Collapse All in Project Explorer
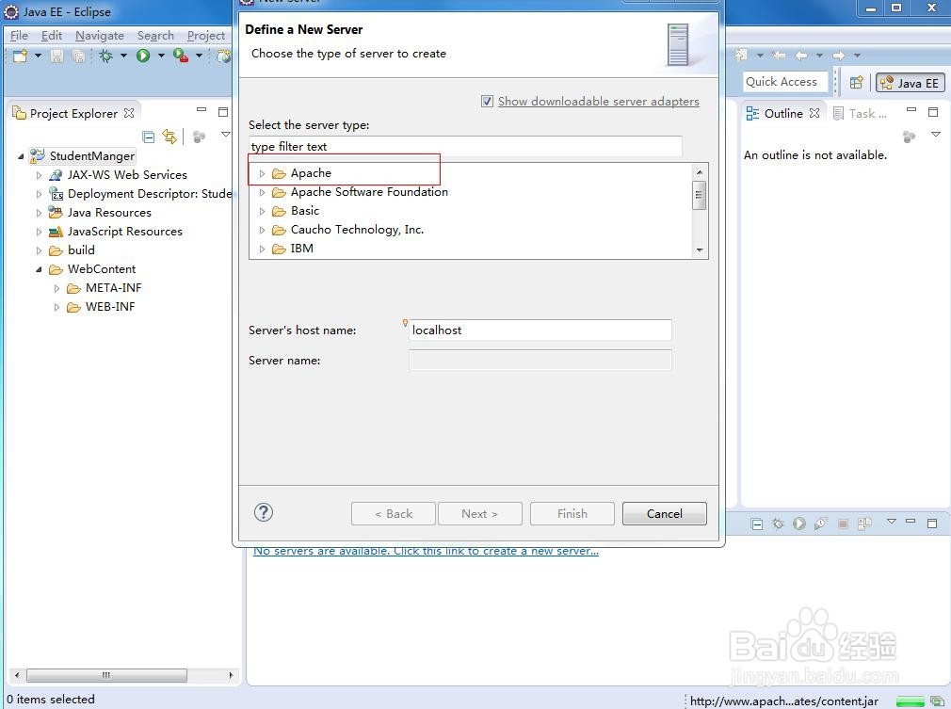Image resolution: width=951 pixels, height=709 pixels. point(149,137)
